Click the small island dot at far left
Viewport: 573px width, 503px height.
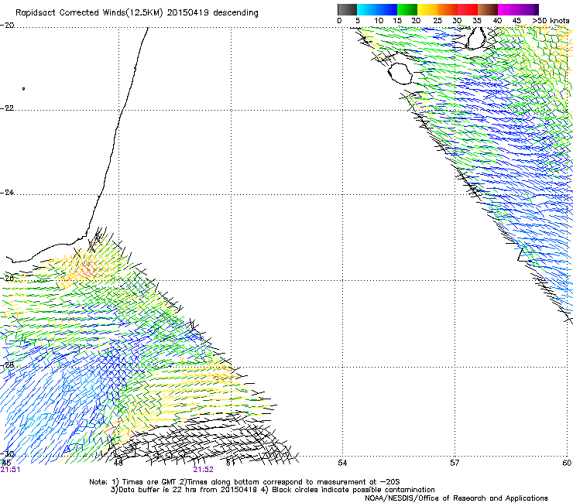(23, 88)
